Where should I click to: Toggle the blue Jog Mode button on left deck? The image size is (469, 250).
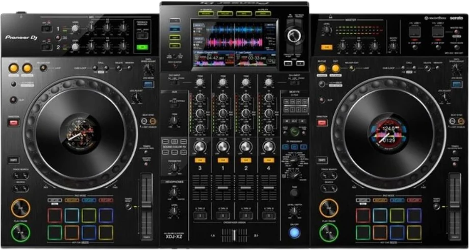pyautogui.click(x=149, y=84)
